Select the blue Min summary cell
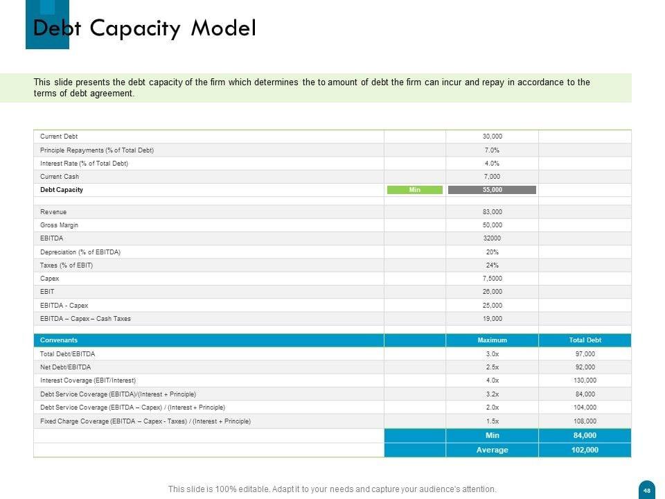This screenshot has width=665, height=499. (492, 435)
